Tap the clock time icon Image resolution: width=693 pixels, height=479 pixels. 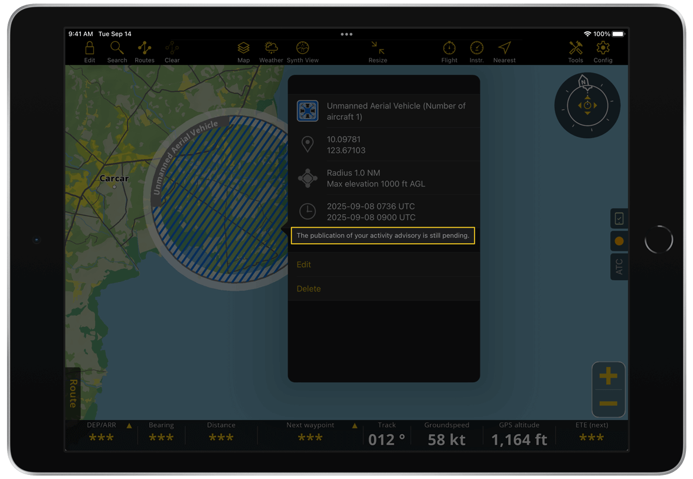tap(308, 211)
